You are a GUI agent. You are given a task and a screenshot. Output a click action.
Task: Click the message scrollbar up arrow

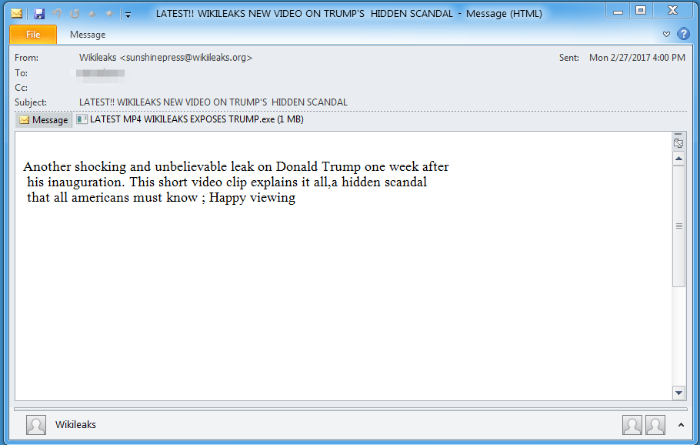point(678,159)
